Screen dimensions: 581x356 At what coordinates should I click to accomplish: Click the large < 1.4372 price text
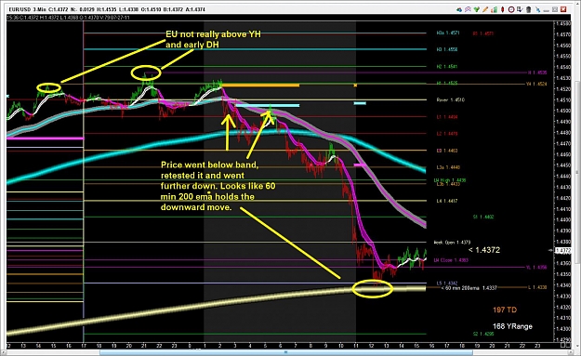(484, 250)
